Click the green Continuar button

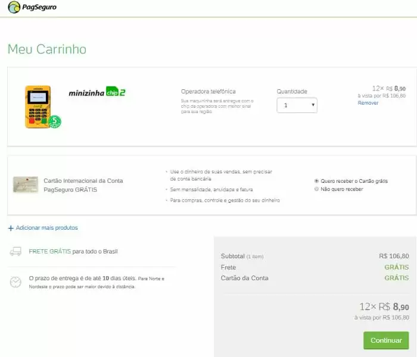(x=386, y=340)
